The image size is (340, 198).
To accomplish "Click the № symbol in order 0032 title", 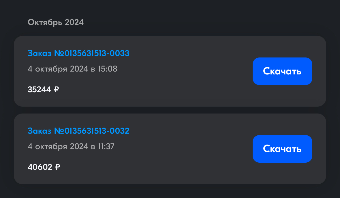I will [x=59, y=131].
